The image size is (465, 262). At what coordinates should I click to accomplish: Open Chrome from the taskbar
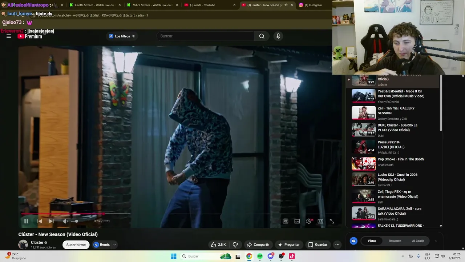point(249,256)
